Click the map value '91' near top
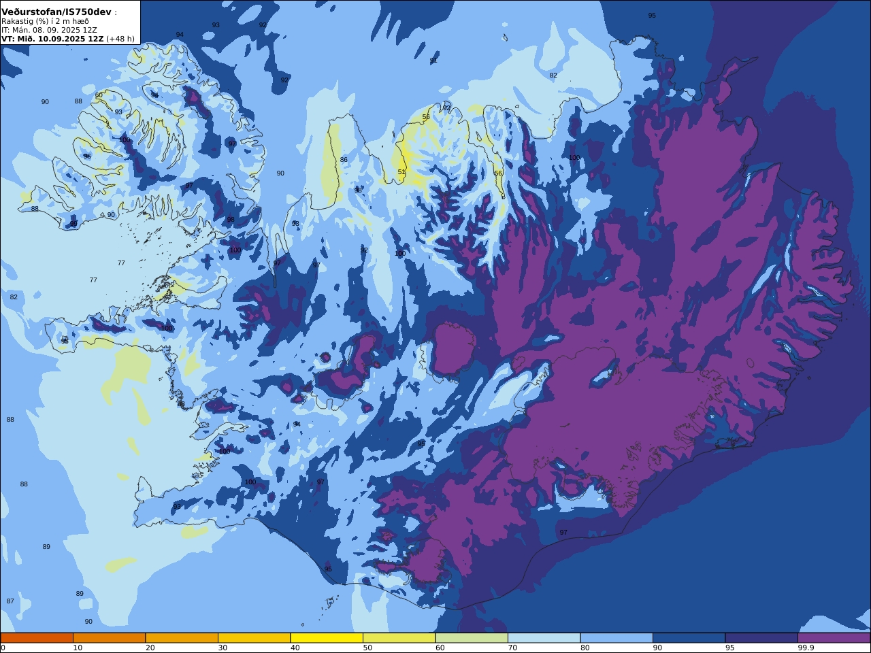871x653 pixels. [x=433, y=61]
